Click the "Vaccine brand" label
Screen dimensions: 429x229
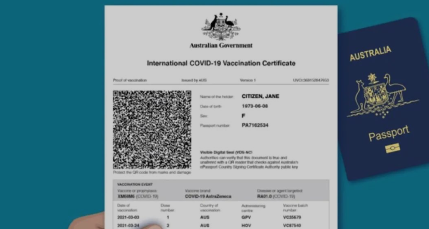click(x=198, y=191)
